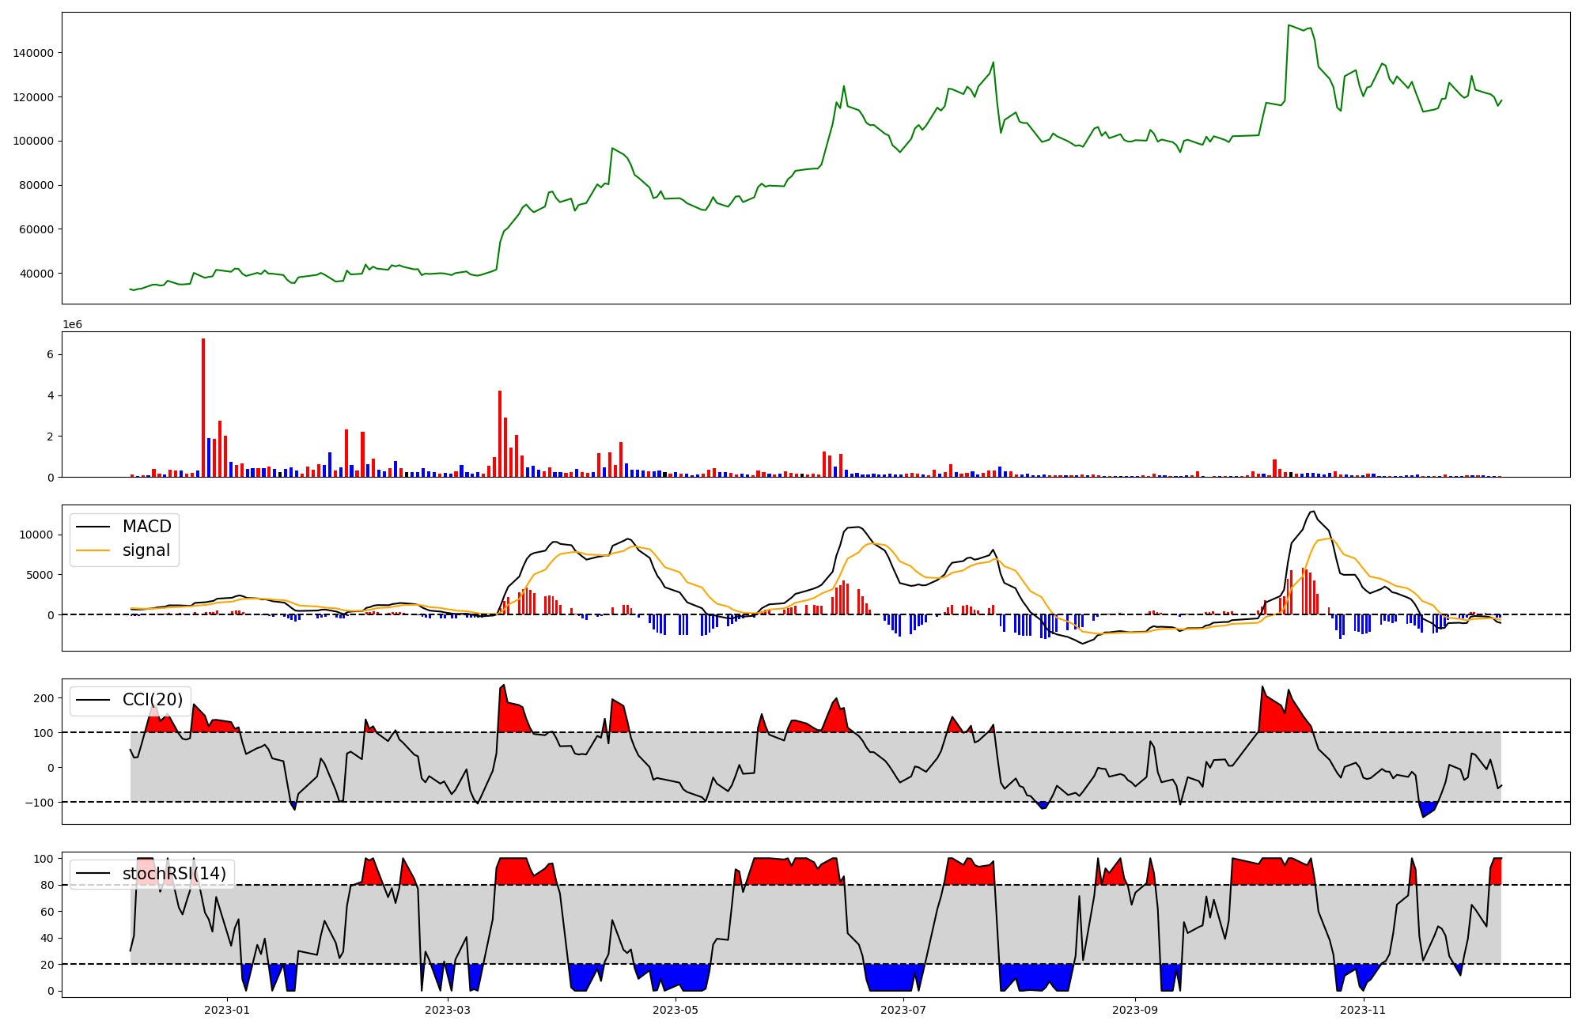Select the signal legend text
Viewport: 1582px width, 1028px height.
pyautogui.click(x=146, y=550)
